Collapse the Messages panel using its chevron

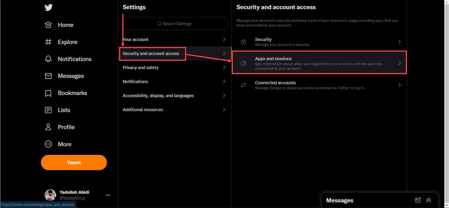click(428, 200)
